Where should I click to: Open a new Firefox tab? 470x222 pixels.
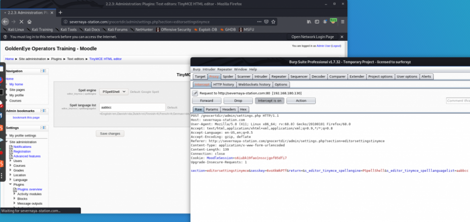[60, 13]
